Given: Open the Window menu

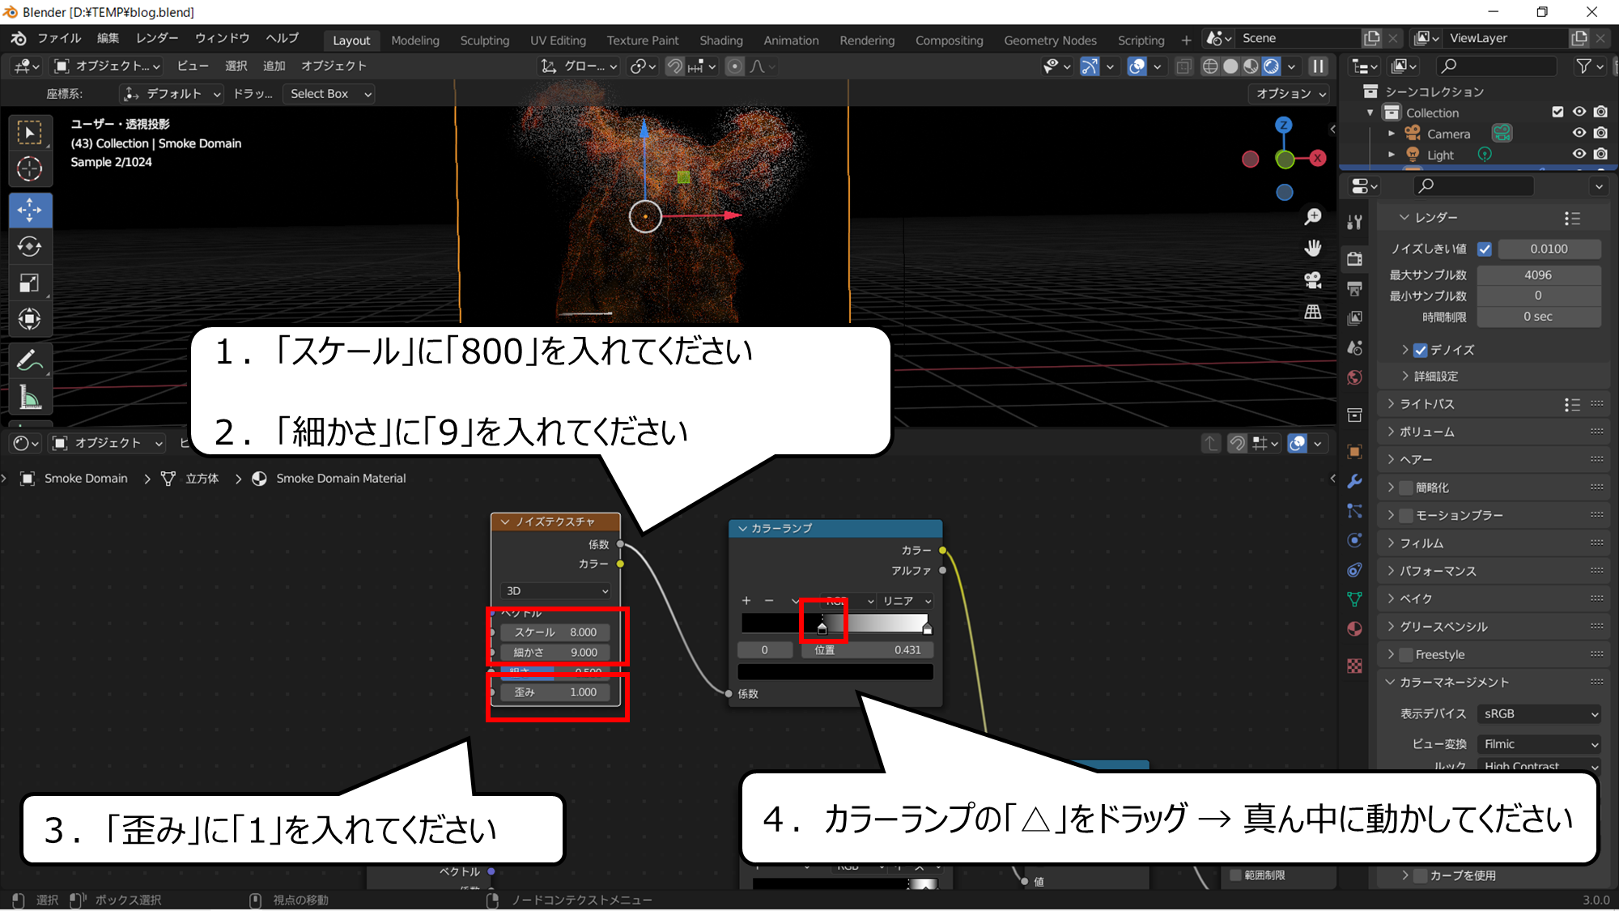Looking at the screenshot, I should click(222, 38).
